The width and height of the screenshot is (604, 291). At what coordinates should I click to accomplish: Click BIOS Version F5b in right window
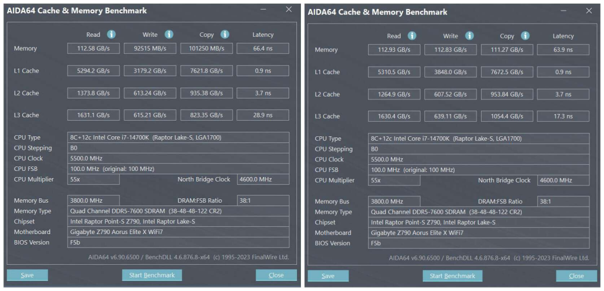coord(479,244)
